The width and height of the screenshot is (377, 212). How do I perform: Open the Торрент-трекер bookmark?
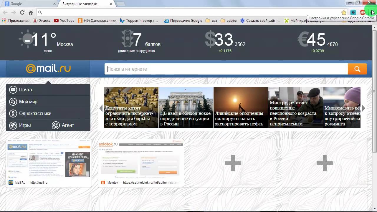click(x=139, y=21)
